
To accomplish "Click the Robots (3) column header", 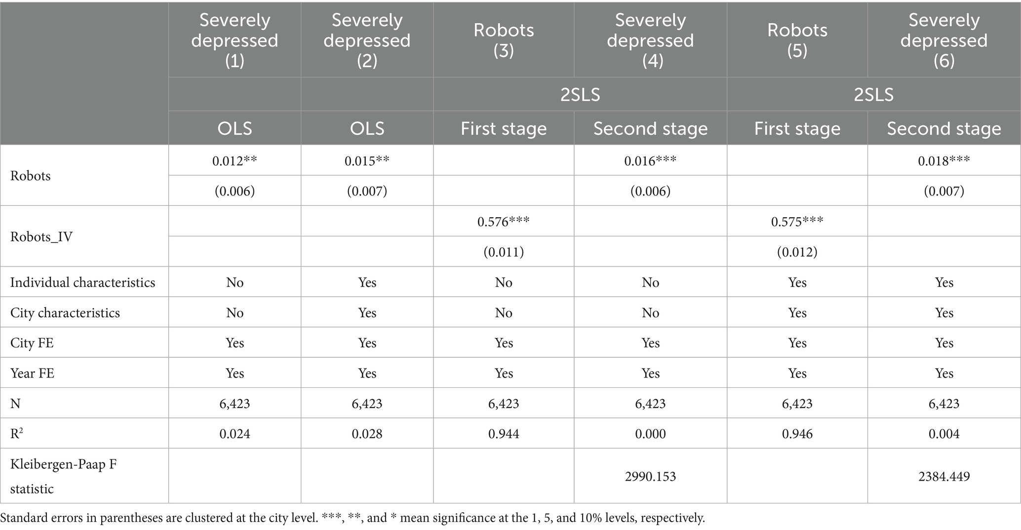I will tap(504, 40).
